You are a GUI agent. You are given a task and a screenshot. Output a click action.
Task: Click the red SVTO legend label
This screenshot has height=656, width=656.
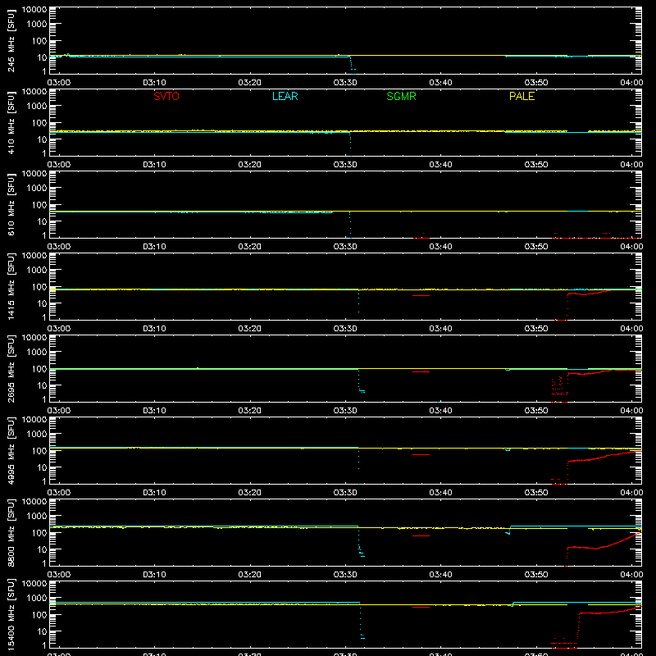[x=166, y=96]
